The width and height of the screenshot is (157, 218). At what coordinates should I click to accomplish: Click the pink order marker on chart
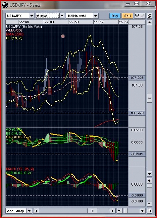[63, 36]
